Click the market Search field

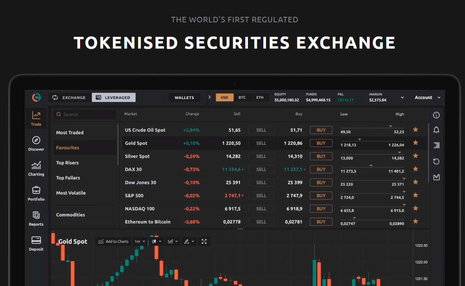[85, 114]
